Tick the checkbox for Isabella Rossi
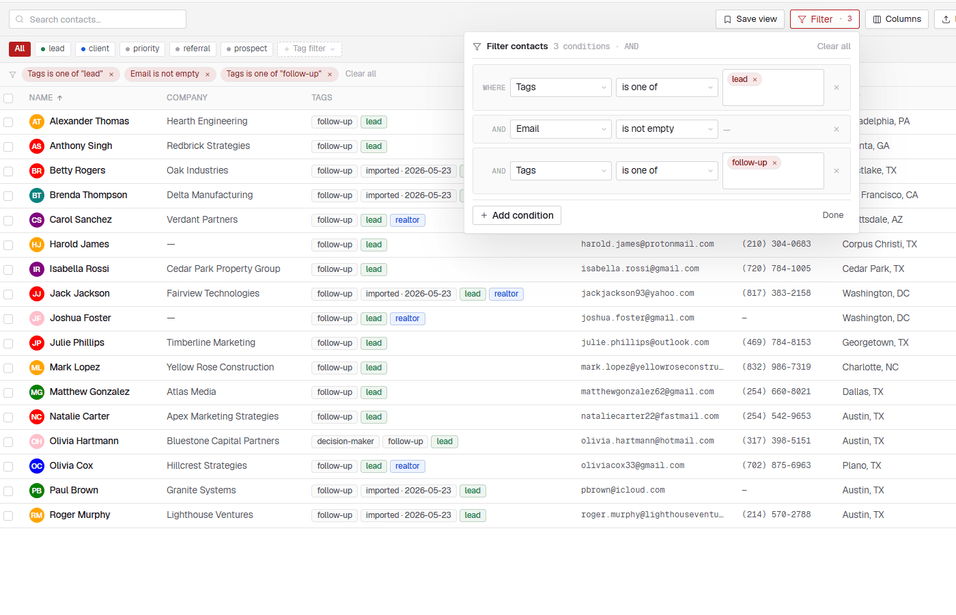 tap(8, 270)
